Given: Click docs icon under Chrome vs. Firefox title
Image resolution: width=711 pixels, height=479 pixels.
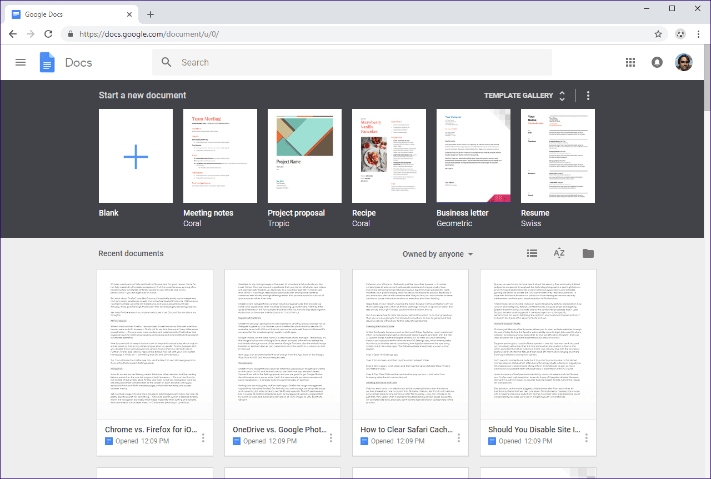Looking at the screenshot, I should pos(109,441).
